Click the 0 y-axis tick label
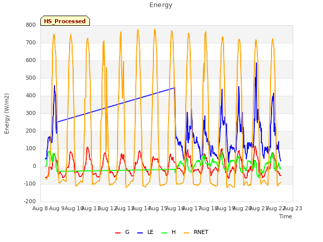The width and height of the screenshot is (323, 242). 34,166
